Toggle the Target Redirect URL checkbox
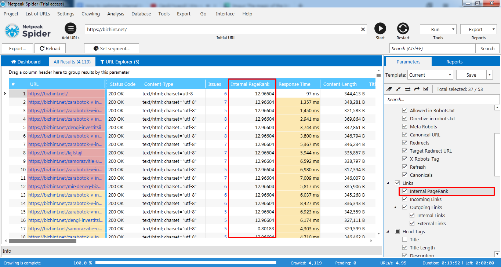Image resolution: width=501 pixels, height=267 pixels. click(x=405, y=151)
